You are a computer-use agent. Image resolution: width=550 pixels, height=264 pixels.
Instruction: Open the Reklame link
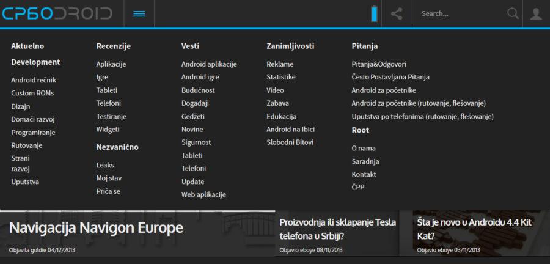click(280, 64)
